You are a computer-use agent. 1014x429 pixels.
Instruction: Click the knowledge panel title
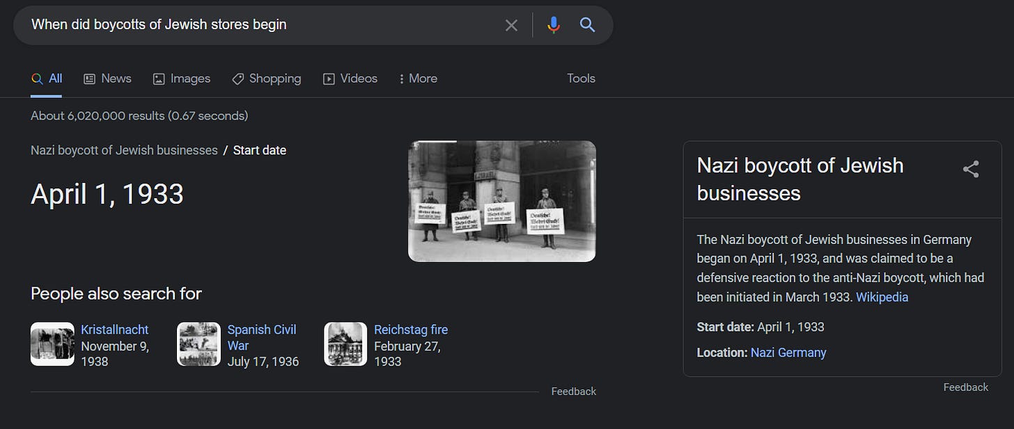(x=800, y=179)
